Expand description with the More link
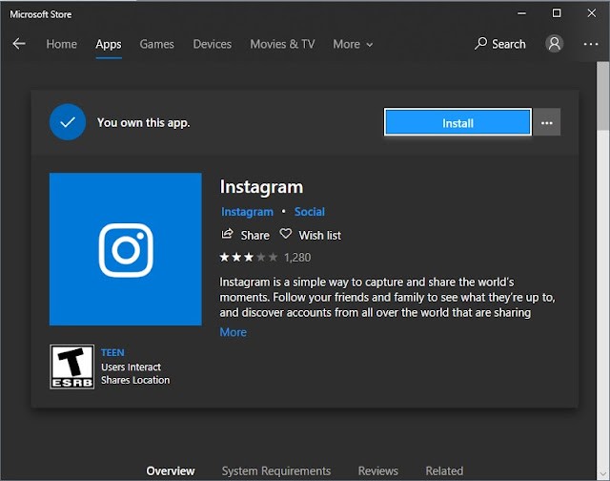The image size is (610, 481). 233,332
